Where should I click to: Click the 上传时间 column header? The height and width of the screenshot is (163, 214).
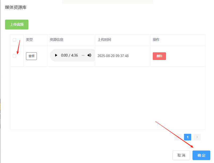click(104, 40)
